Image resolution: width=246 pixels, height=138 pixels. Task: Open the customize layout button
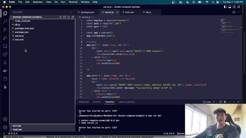pyautogui.click(x=239, y=7)
